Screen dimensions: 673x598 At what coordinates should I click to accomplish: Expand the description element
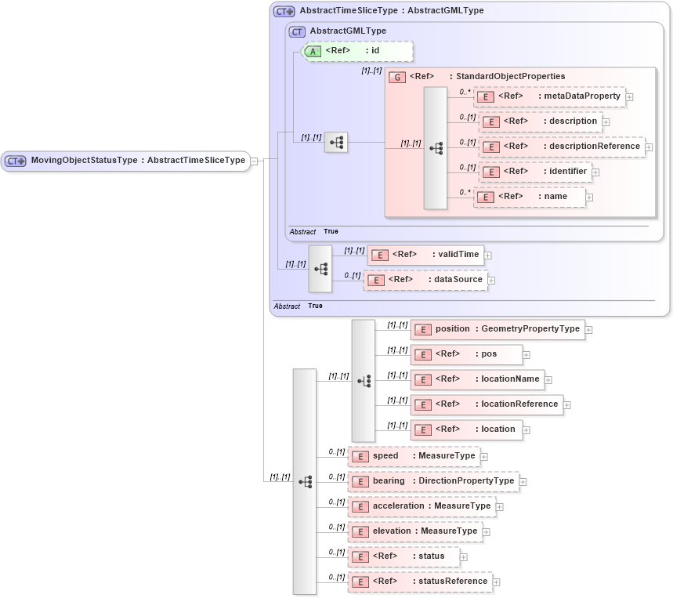[606, 122]
